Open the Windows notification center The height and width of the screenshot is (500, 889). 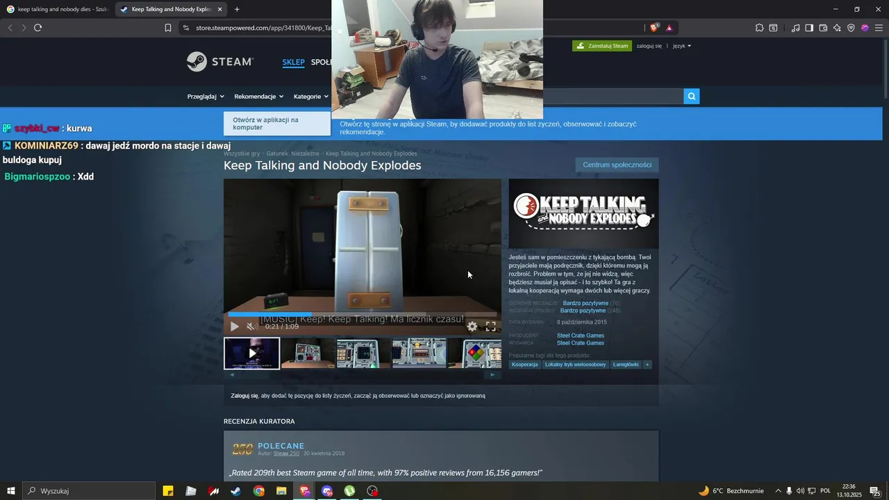(875, 491)
